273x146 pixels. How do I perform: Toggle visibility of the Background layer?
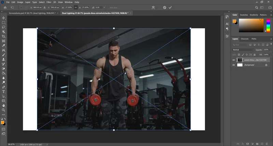point(234,65)
